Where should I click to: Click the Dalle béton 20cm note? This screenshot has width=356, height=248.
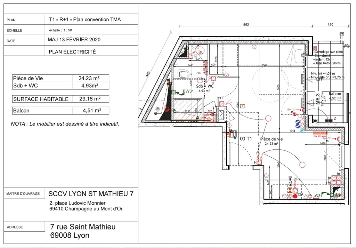(x=327, y=63)
